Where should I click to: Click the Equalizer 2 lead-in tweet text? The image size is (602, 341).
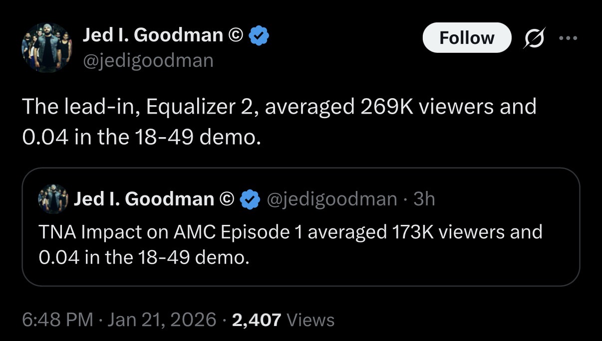pyautogui.click(x=280, y=121)
